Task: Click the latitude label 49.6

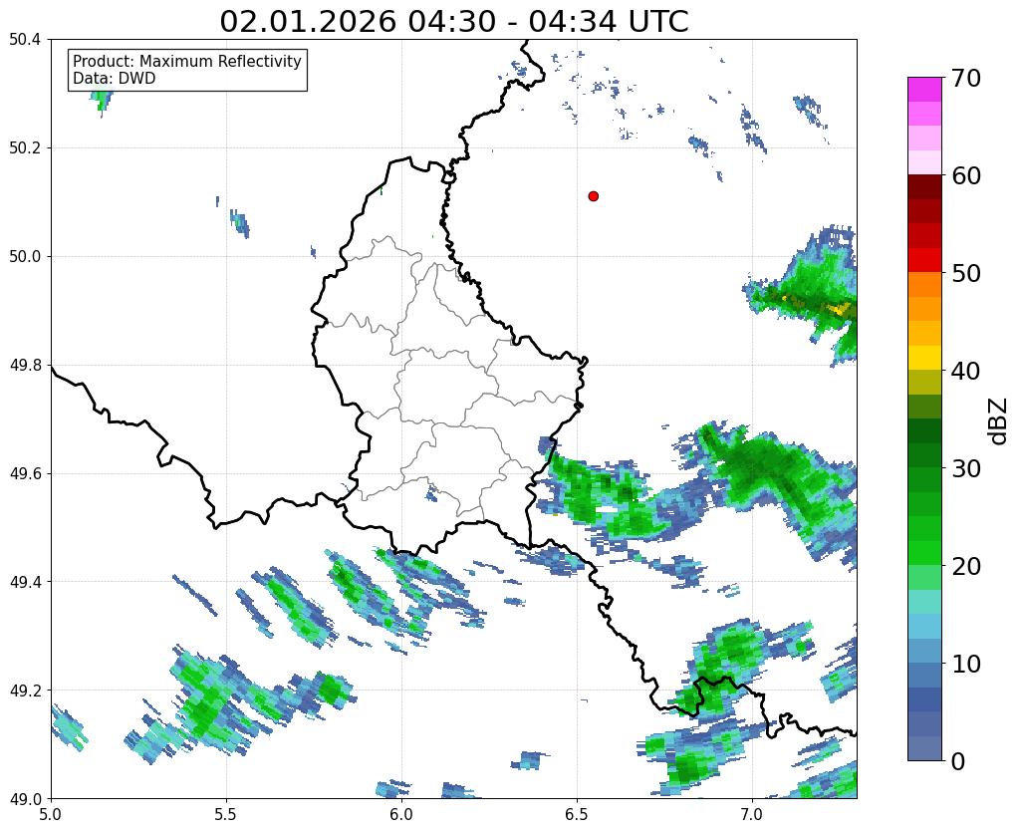Action: pos(25,473)
